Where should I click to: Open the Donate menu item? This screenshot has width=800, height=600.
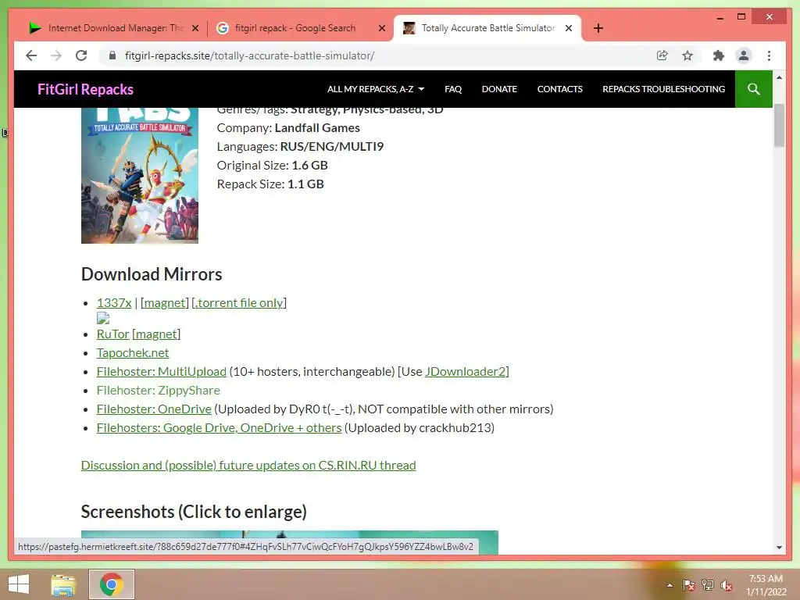click(499, 89)
